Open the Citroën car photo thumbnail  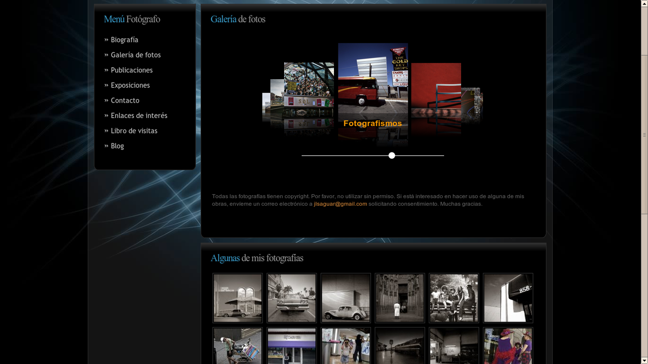tap(345, 298)
